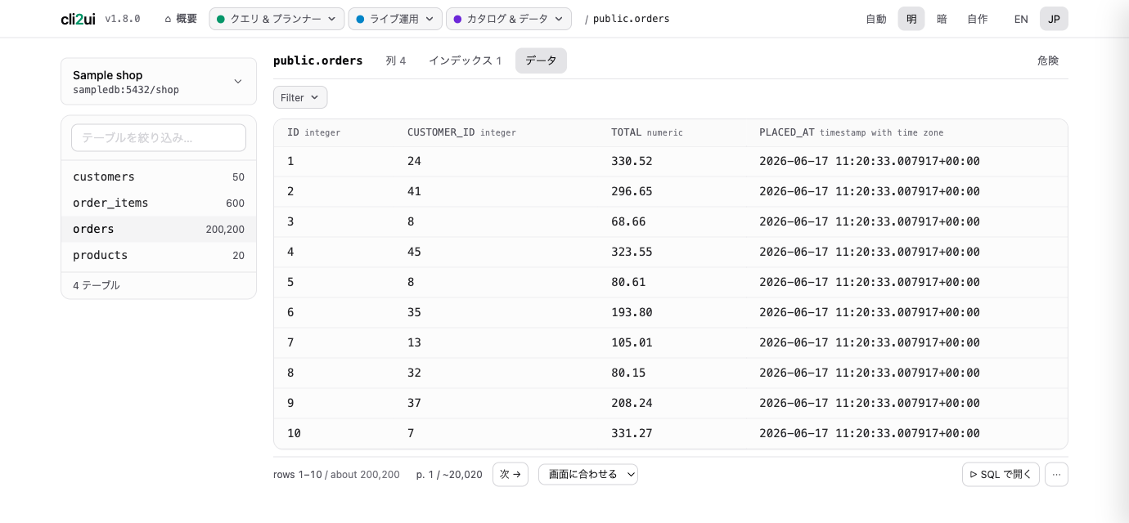This screenshot has width=1129, height=523.
Task: Open the blue-dot ライブ運用 menu
Action: 395,19
